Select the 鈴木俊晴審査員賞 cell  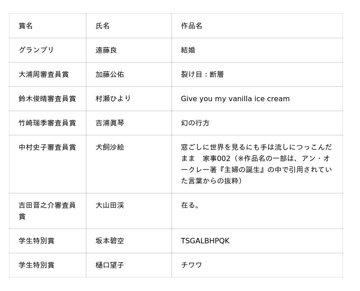[47, 99]
